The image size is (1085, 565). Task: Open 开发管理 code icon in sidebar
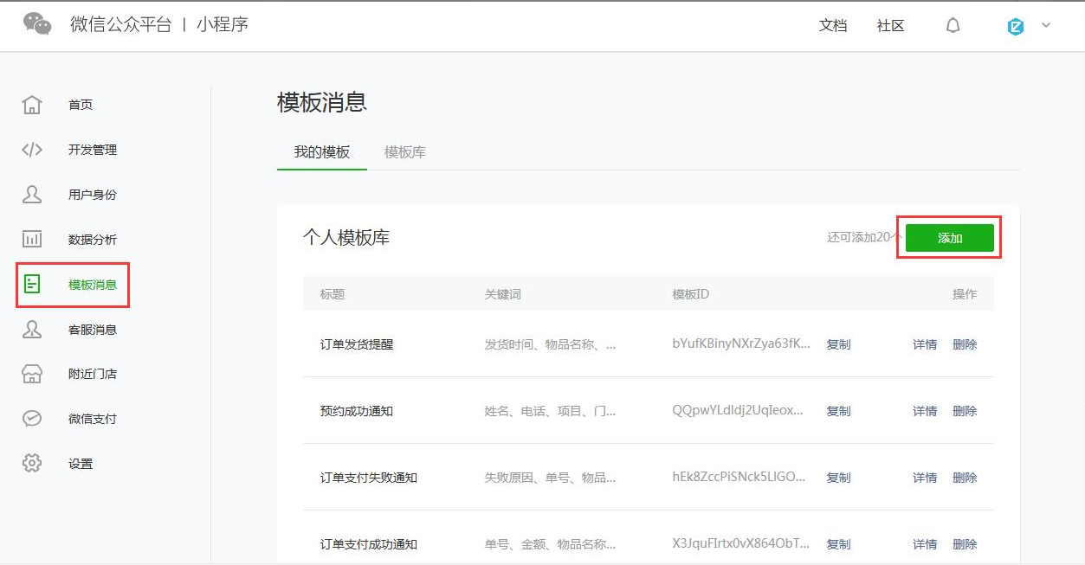pyautogui.click(x=32, y=150)
